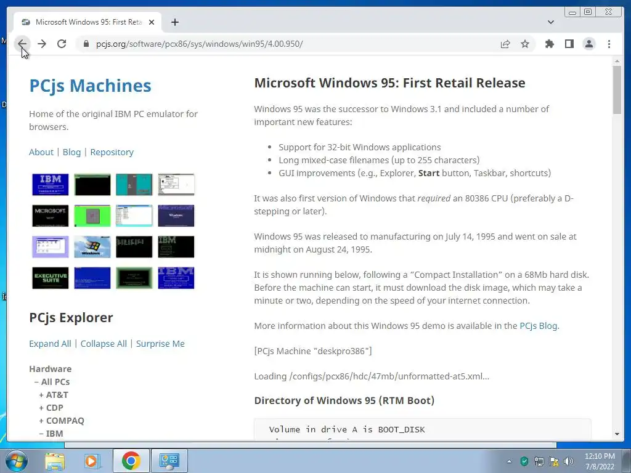Open the network tray icon
Screen dimensions: 631x473
[x=539, y=461]
